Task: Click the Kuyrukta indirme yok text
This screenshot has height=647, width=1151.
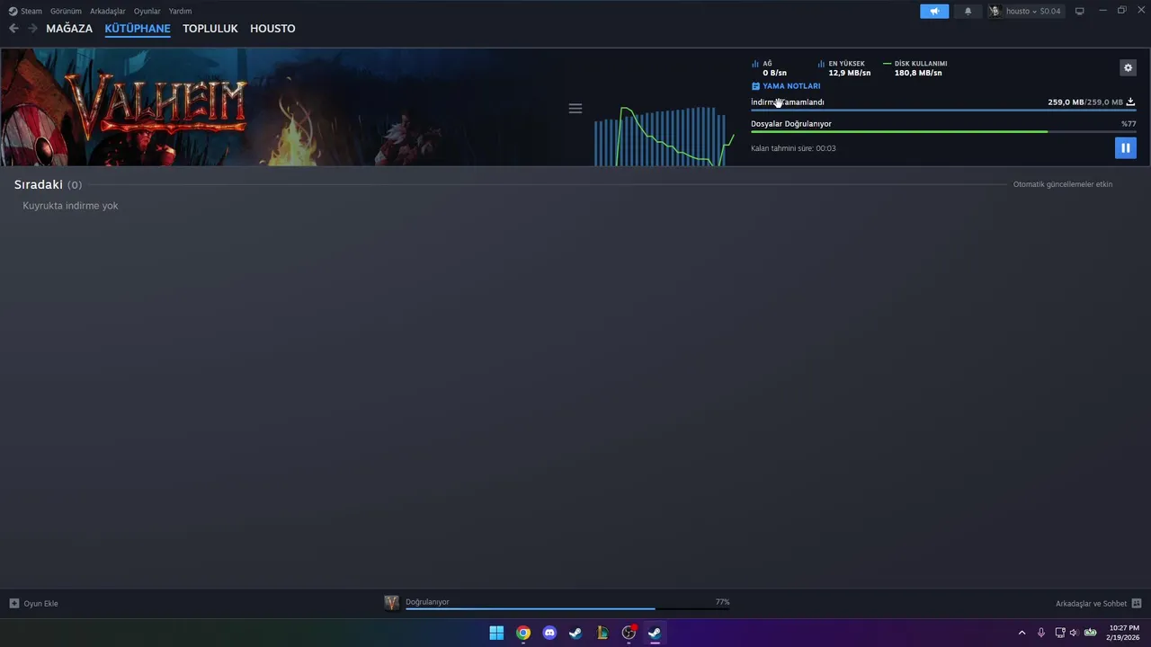Action: (70, 206)
